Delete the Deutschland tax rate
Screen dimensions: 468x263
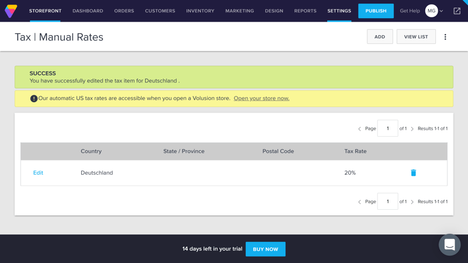(413, 173)
